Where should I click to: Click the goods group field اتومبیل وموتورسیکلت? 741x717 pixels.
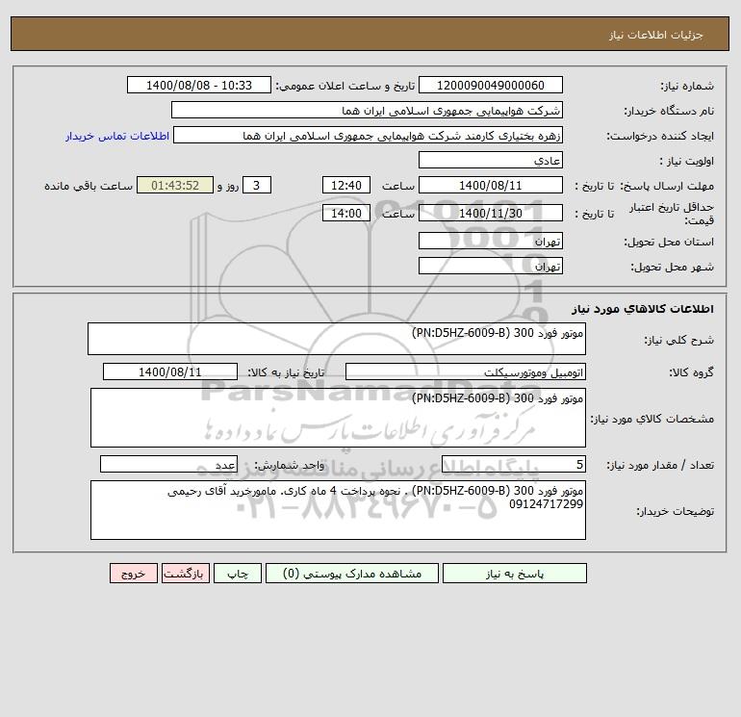(x=466, y=371)
